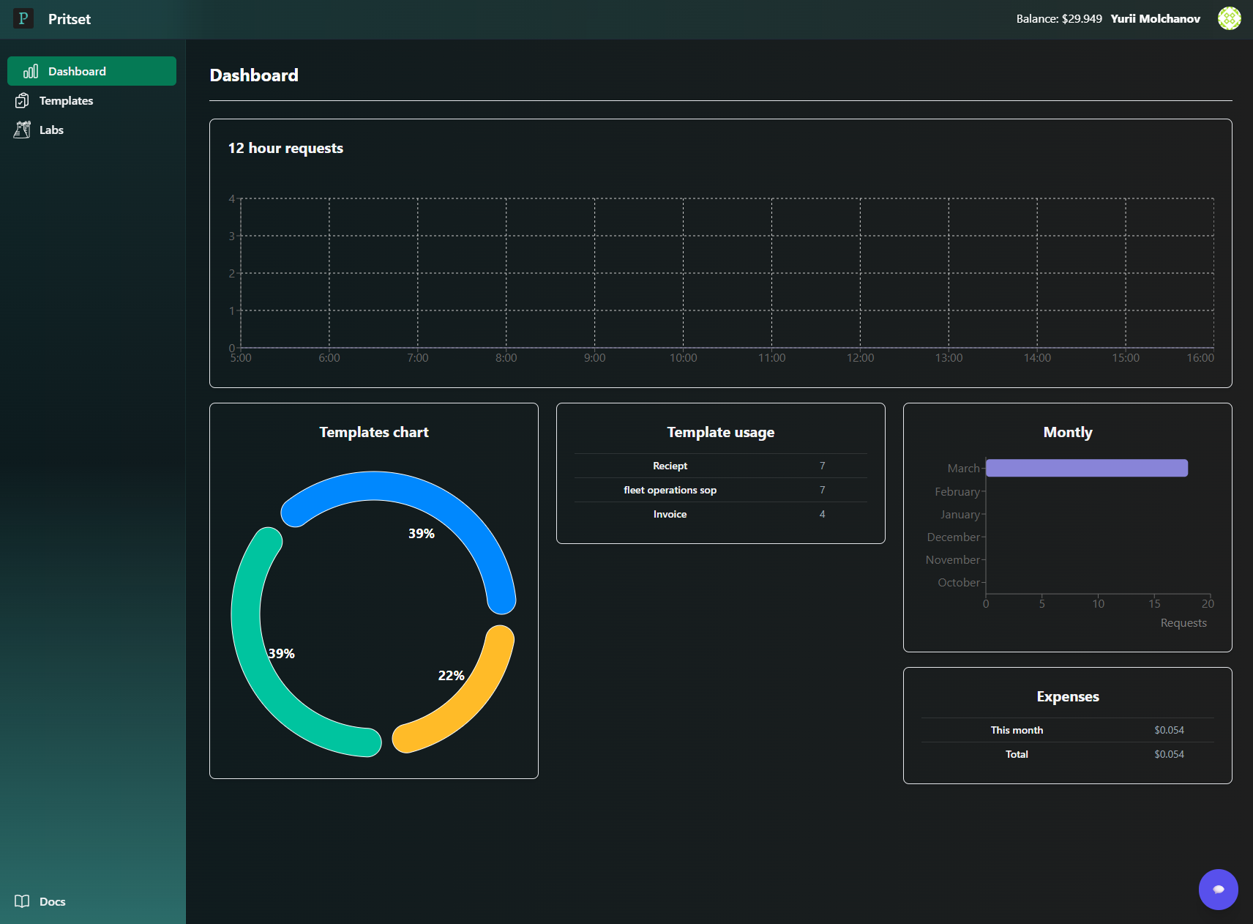Viewport: 1253px width, 924px height.
Task: Go to the Labs section
Action: pos(51,130)
